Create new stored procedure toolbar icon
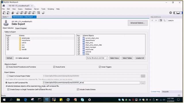Image resolution: width=184 pixels, height=103 pixels. tap(30, 13)
